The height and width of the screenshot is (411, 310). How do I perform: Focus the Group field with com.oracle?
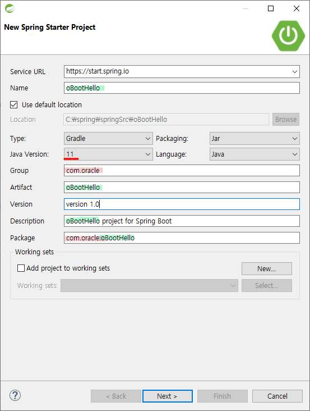[x=182, y=170]
